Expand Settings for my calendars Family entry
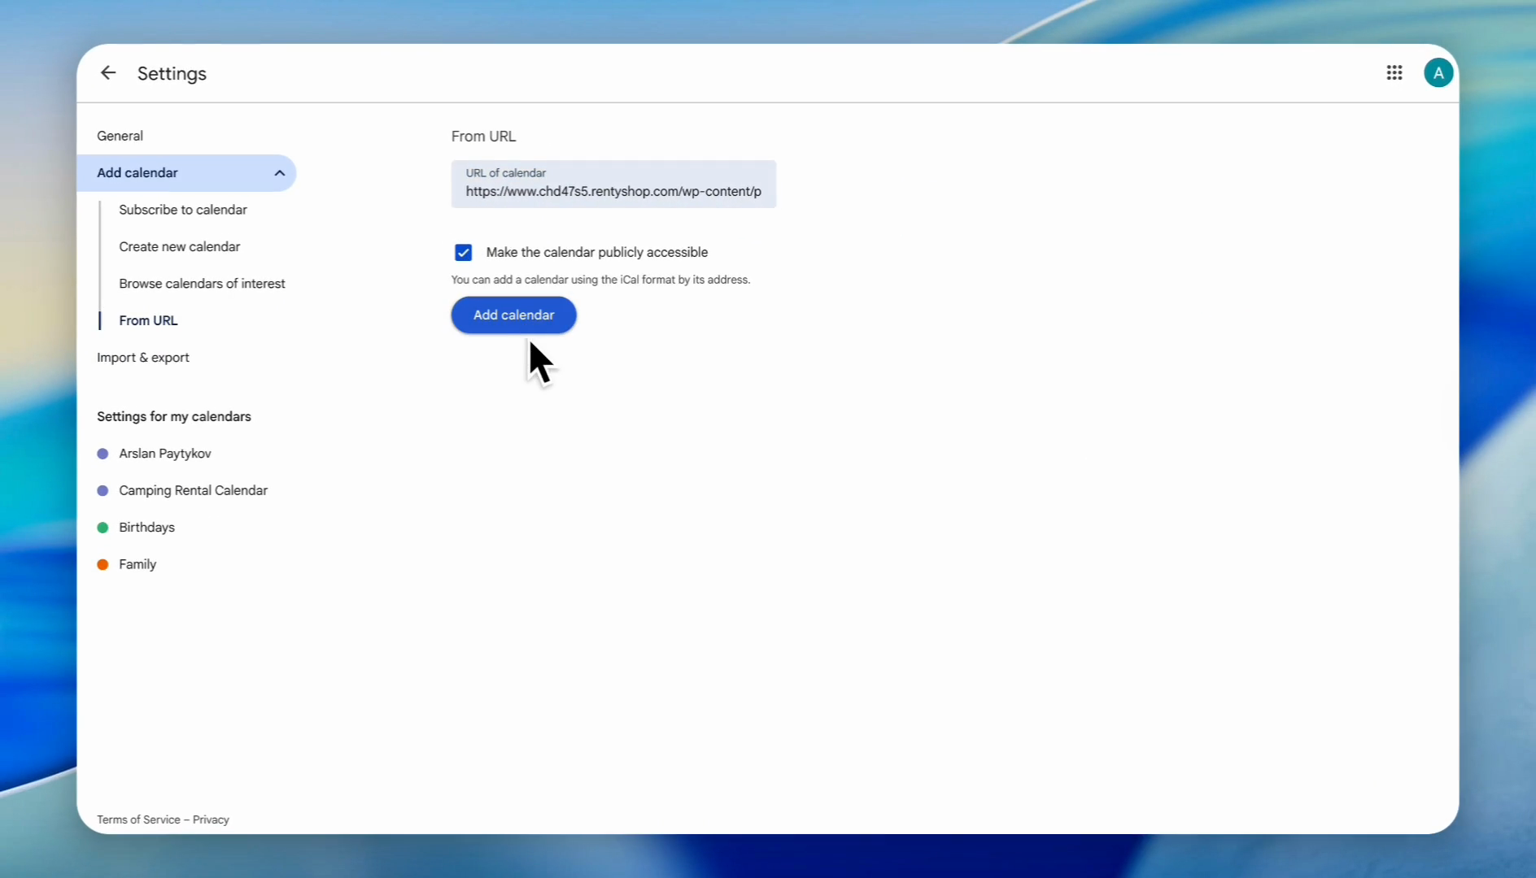The height and width of the screenshot is (878, 1536). (137, 564)
